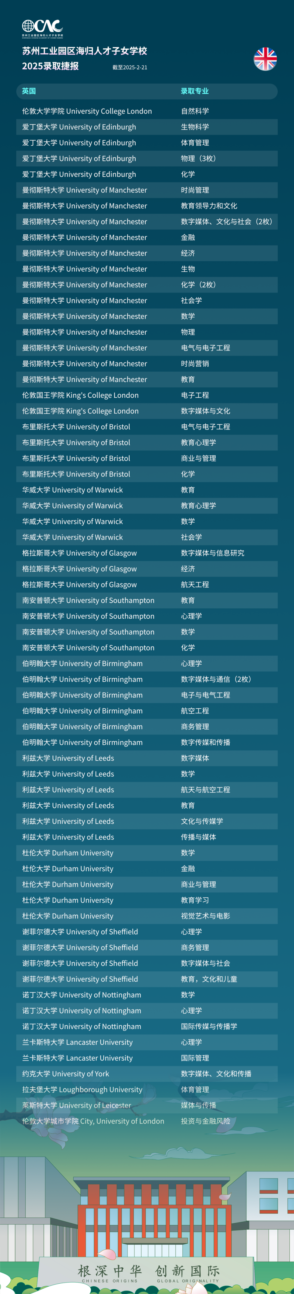Viewport: 294px width, 1294px height.
Task: Click the 媒体与传播 major cell
Action: coord(198,1106)
